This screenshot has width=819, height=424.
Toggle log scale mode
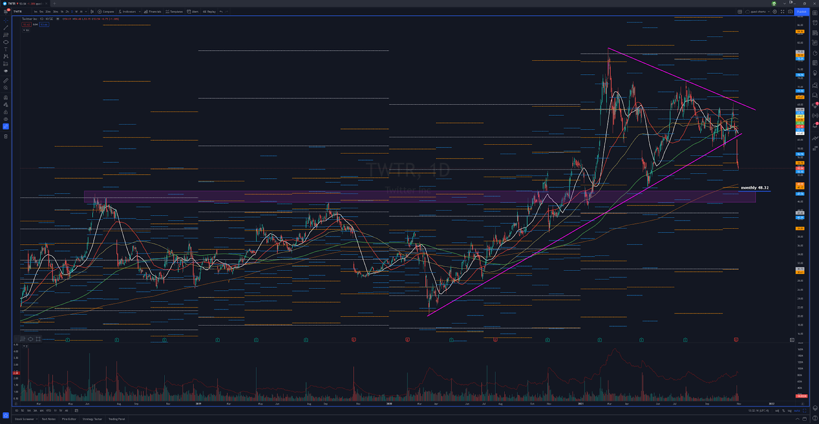[789, 410]
